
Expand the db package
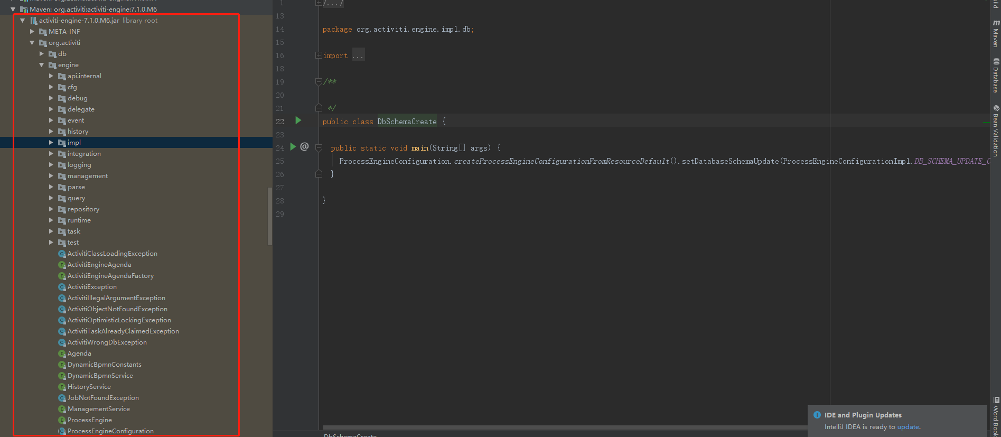pyautogui.click(x=41, y=54)
